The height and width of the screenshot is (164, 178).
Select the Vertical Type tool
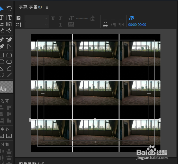(9, 17)
